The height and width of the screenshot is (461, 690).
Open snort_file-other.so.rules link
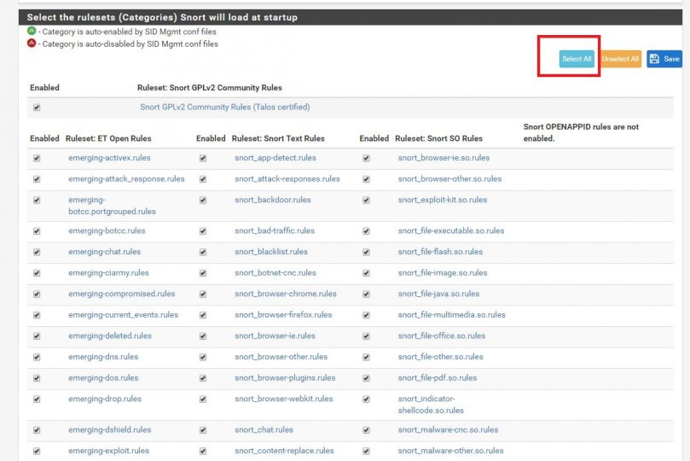[x=440, y=357]
